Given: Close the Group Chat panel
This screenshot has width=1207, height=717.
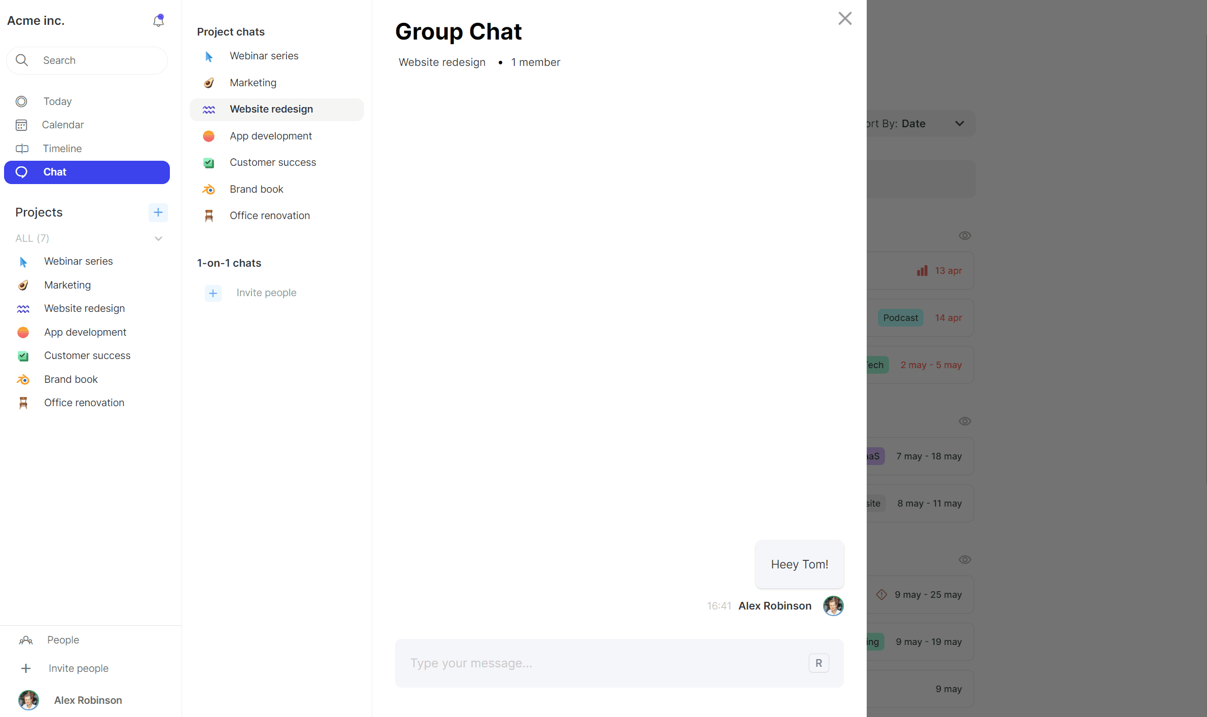Looking at the screenshot, I should point(845,19).
